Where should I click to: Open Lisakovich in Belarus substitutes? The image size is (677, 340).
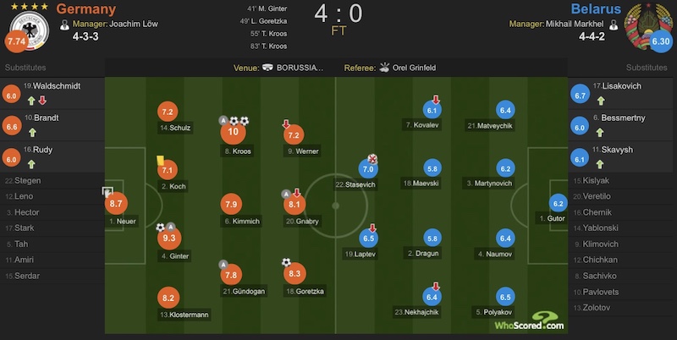point(622,93)
